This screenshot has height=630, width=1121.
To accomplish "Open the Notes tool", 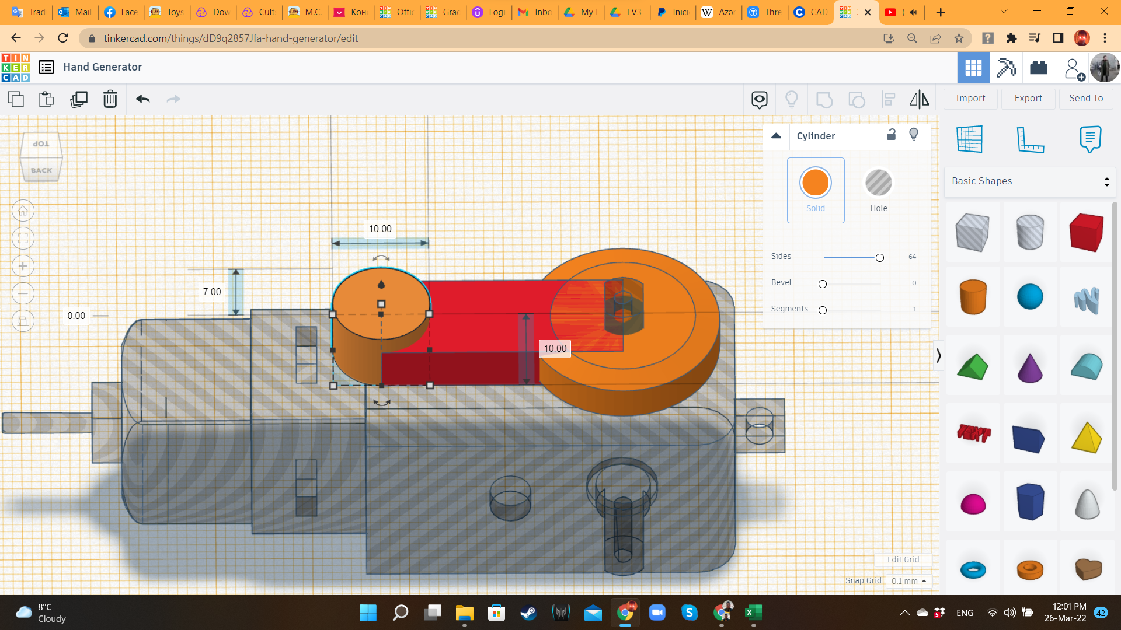I will point(1090,139).
